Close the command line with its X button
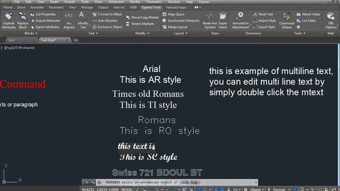Screen dimensions: 340x191 [87, 183]
